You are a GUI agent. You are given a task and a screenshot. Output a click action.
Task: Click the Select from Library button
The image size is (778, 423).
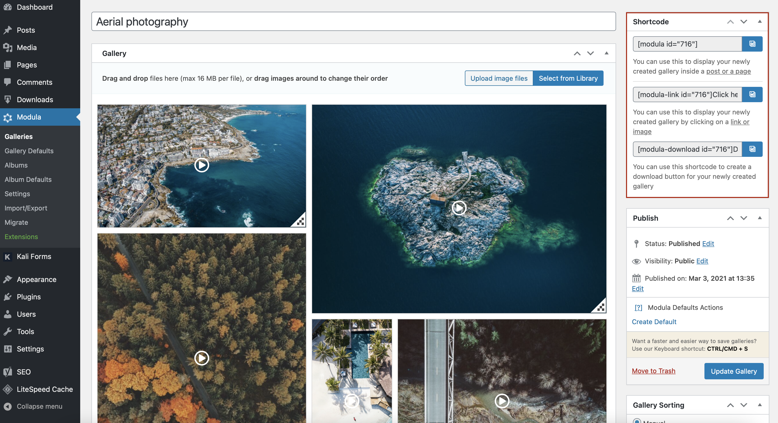pos(568,78)
